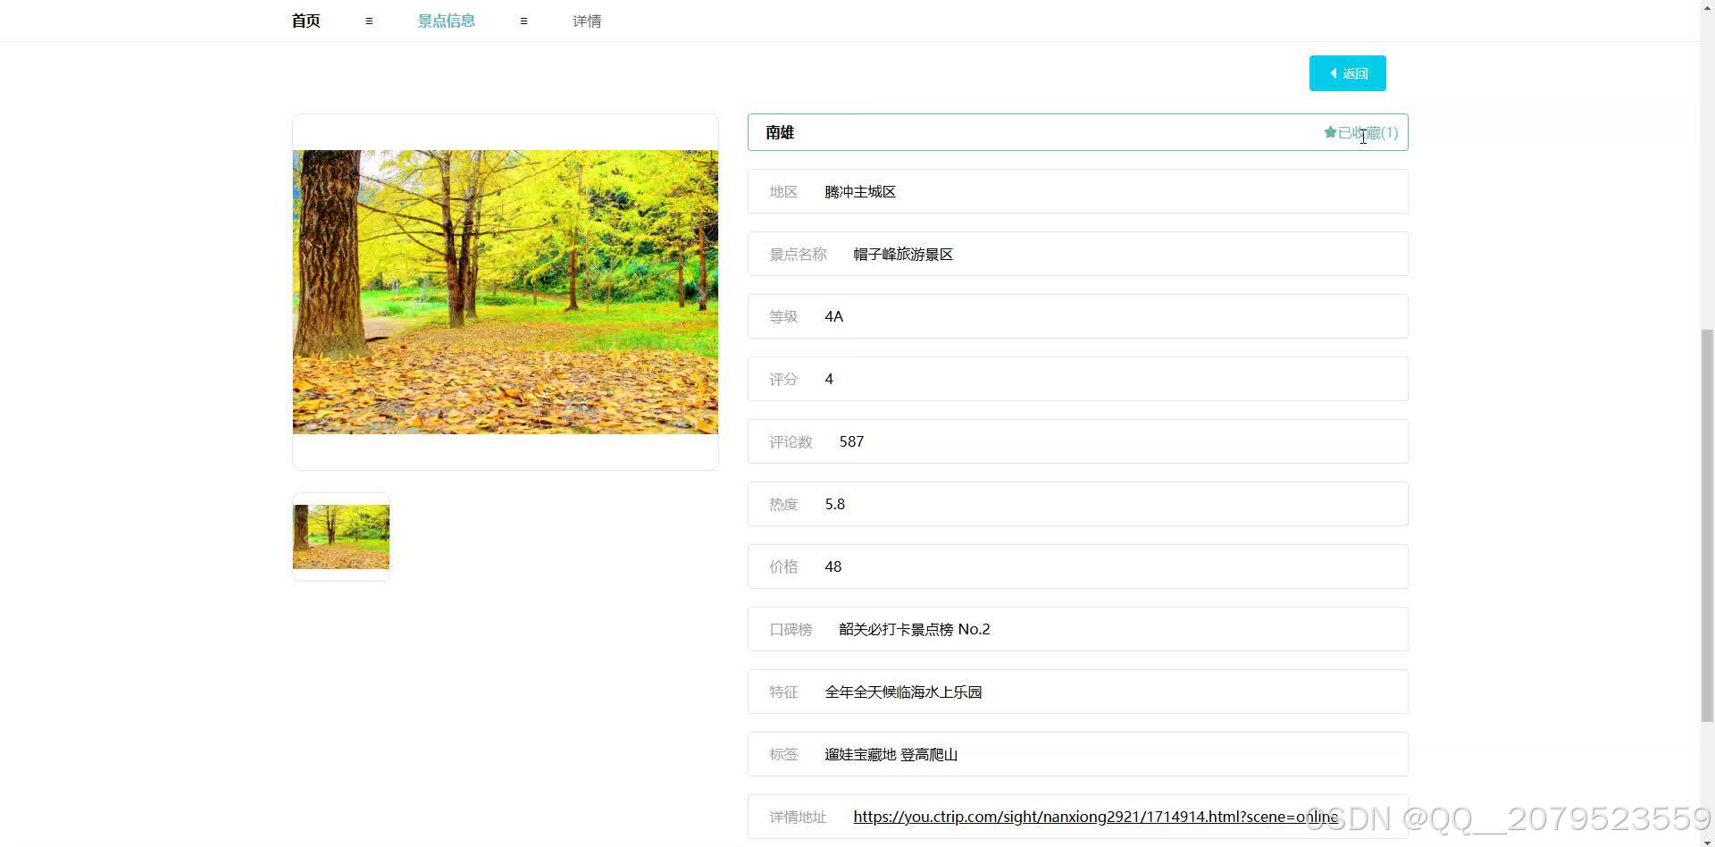Select the title text 南雄
The height and width of the screenshot is (847, 1715).
(x=780, y=132)
